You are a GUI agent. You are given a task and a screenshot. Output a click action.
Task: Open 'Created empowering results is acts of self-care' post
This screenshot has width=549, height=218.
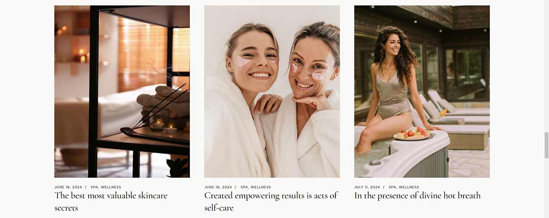271,202
